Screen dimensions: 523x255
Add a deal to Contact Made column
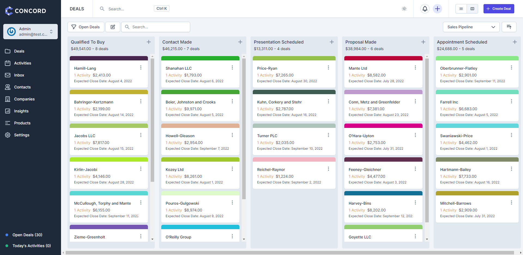click(x=240, y=42)
